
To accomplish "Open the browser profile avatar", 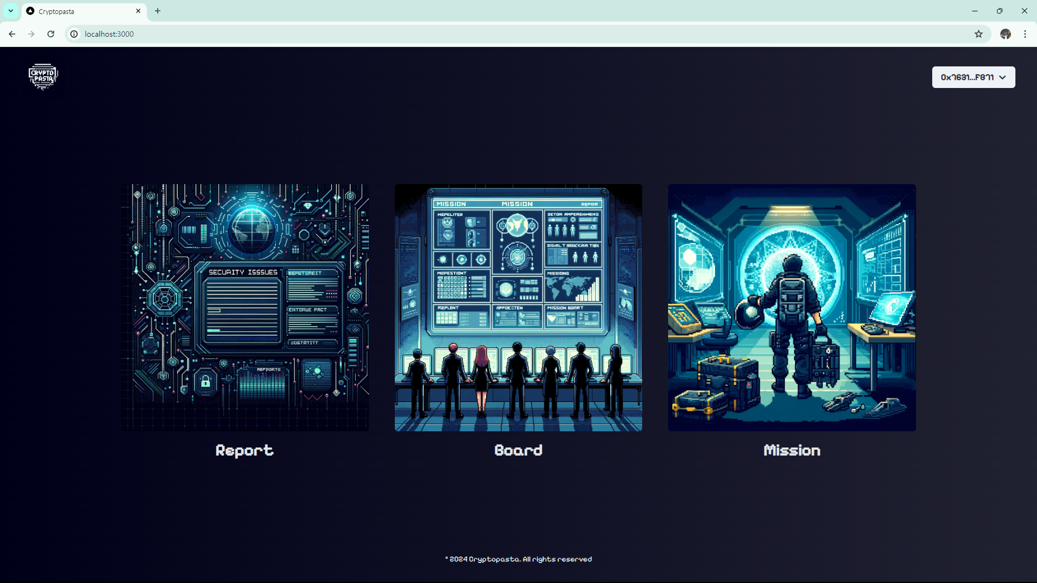I will click(1005, 34).
